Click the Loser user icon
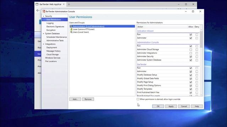 [71, 29]
